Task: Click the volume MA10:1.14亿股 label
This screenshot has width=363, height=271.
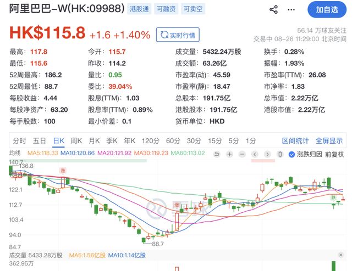Action: 127,255
